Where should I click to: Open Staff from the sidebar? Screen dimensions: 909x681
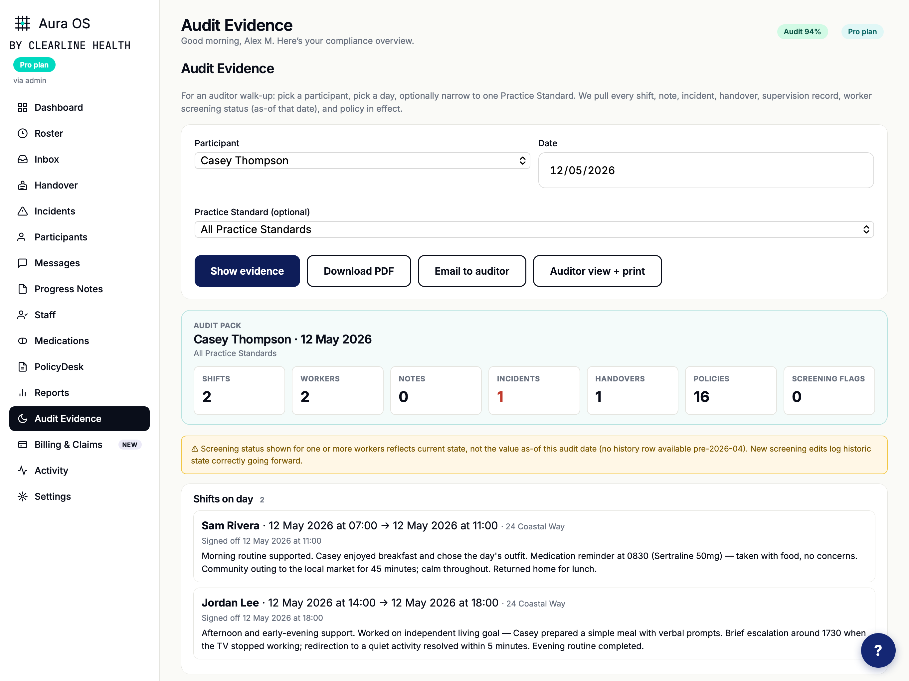click(79, 315)
